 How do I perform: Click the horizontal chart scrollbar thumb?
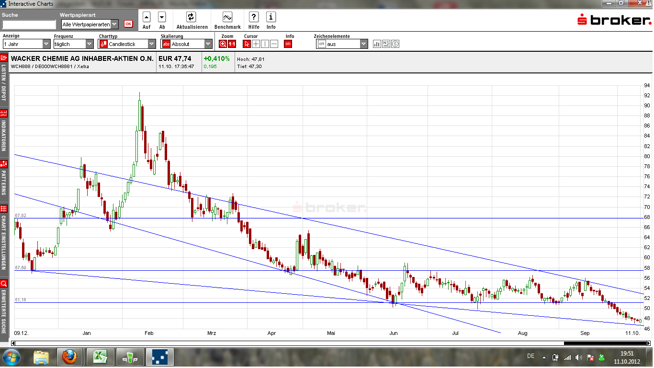[605, 343]
